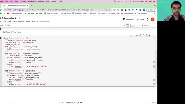Open the Colab View menu
The image size is (185, 104).
[9, 21]
